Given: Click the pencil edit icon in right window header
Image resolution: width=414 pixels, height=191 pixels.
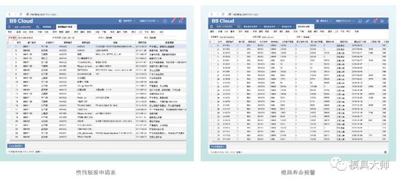Looking at the screenshot, I should [x=368, y=21].
